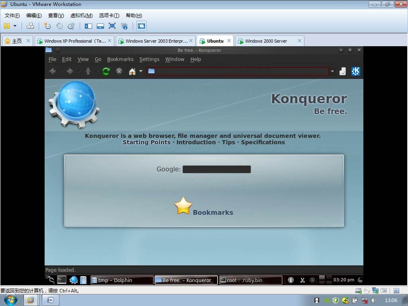Open Konqueror's View menu
408x306 pixels.
coord(83,59)
